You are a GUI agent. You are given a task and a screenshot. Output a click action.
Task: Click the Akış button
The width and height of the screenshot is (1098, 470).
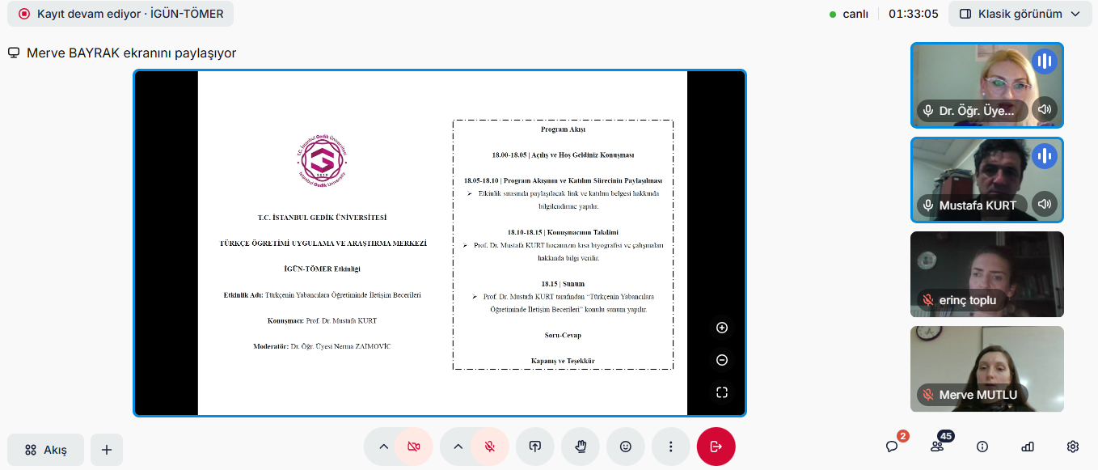(x=46, y=450)
